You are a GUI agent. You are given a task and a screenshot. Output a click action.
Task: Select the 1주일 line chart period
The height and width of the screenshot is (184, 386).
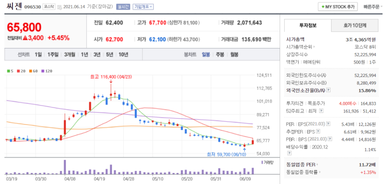53,54
